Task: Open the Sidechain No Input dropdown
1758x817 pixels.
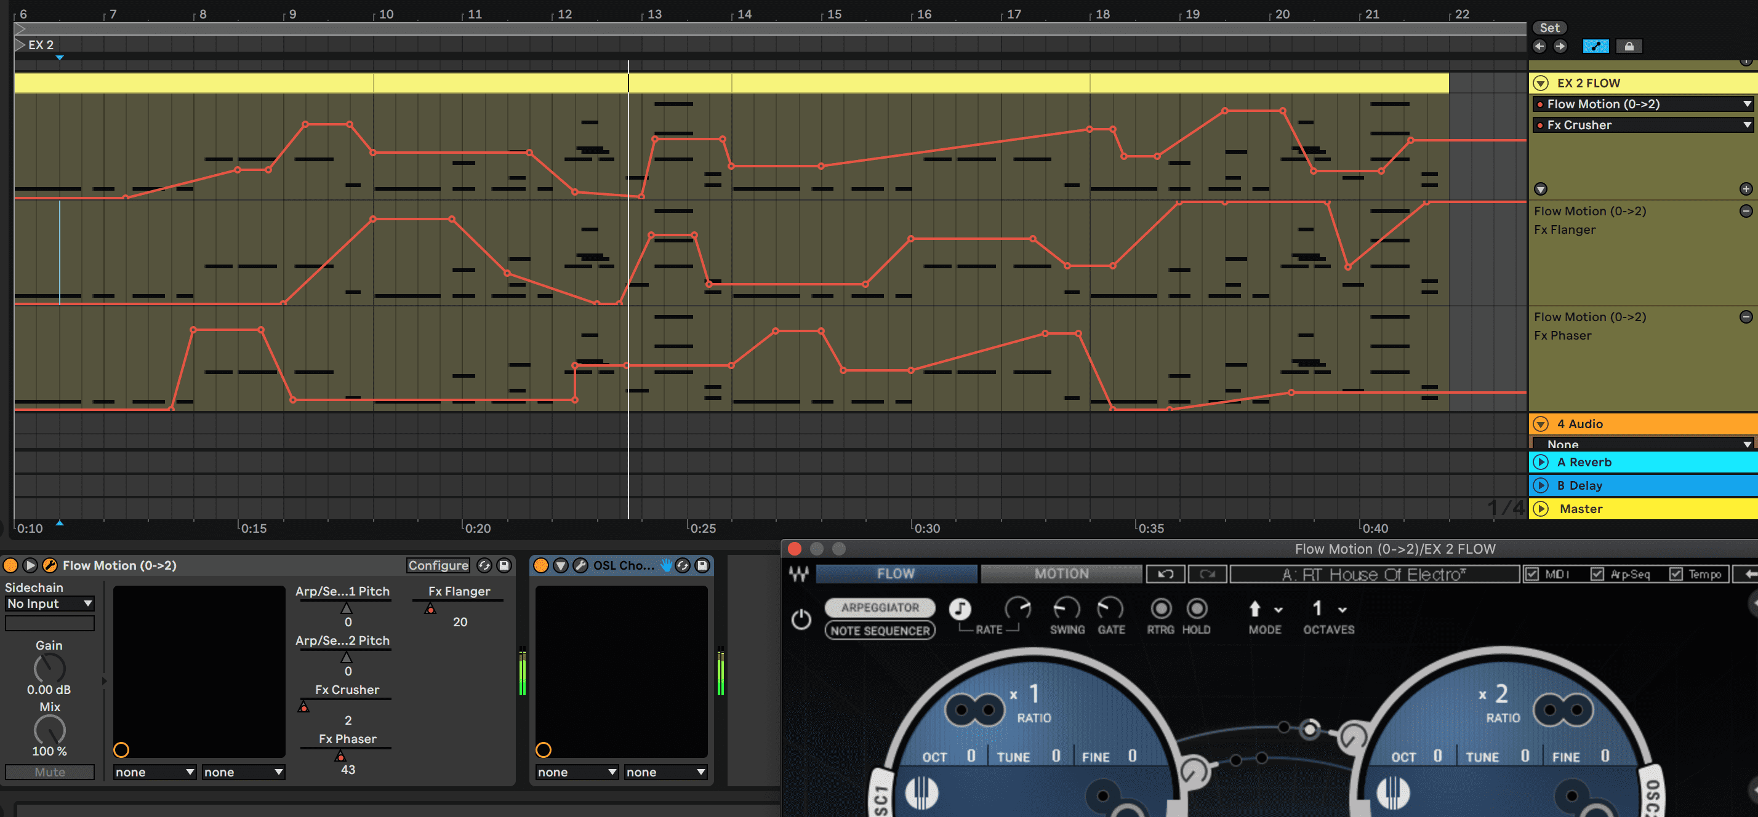Action: [x=49, y=604]
